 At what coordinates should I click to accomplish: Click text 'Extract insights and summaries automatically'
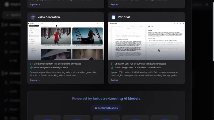(x=137, y=67)
